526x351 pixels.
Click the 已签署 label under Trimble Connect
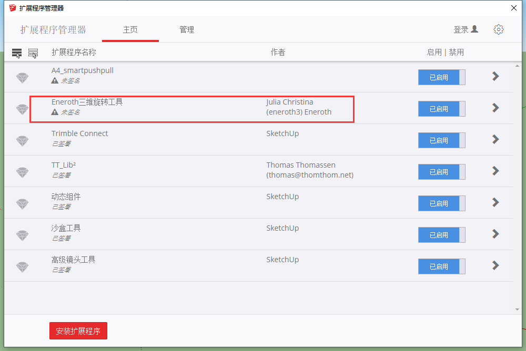61,144
